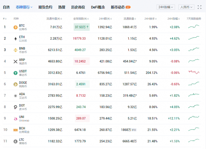Sort by rank number column arrows
The width and height of the screenshot is (206, 149).
point(6,19)
